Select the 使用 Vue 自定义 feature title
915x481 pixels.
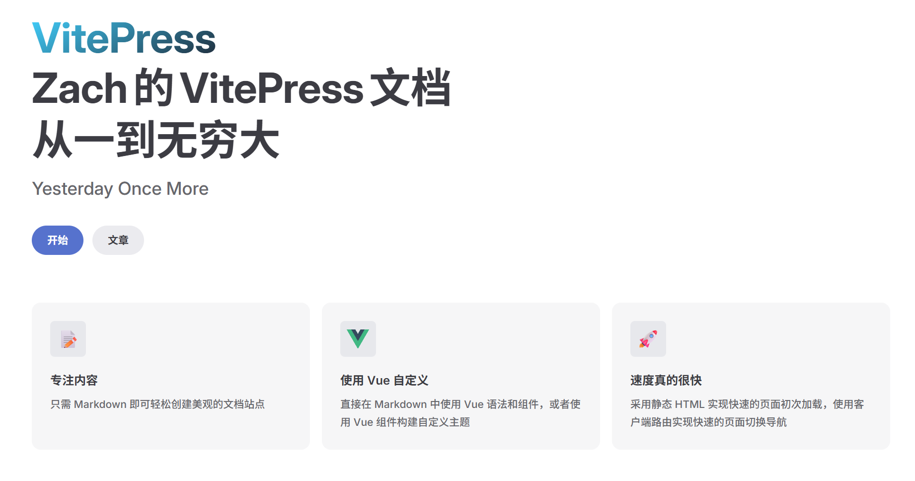tap(384, 380)
